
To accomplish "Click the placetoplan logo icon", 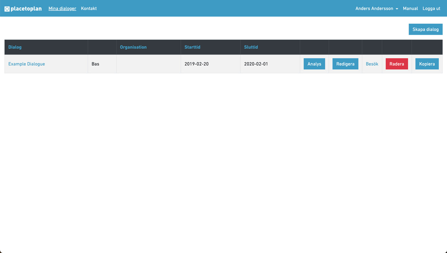I will coord(7,9).
